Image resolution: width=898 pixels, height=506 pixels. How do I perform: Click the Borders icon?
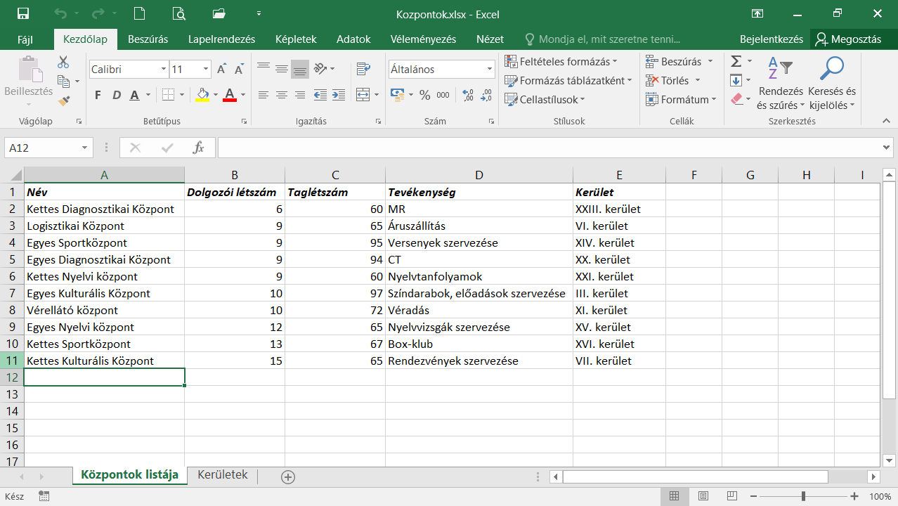[x=168, y=95]
